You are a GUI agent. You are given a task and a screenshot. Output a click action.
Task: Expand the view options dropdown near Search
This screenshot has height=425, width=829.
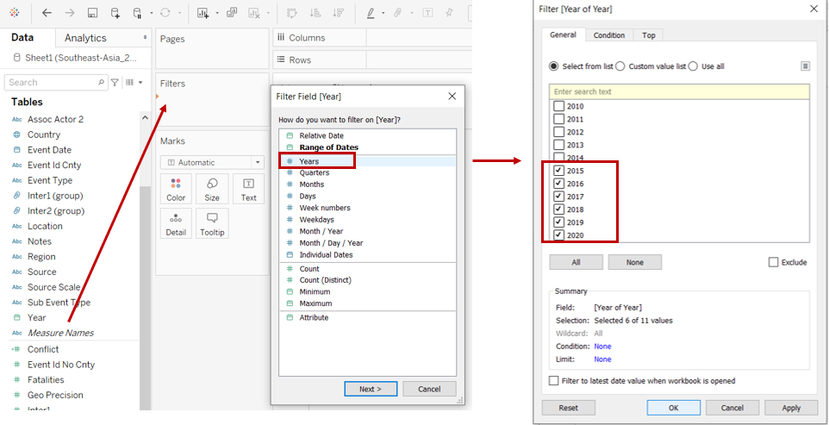click(x=134, y=83)
